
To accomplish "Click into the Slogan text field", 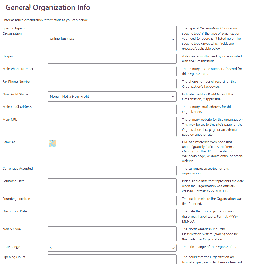I will 112,58.
